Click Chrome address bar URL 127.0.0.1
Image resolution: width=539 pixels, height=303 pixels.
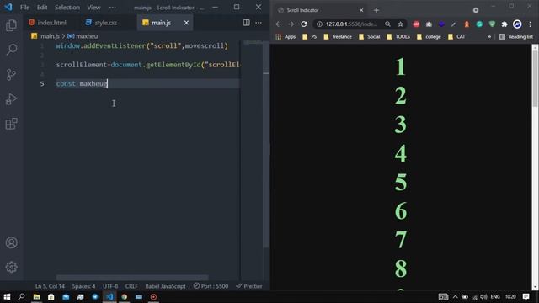pyautogui.click(x=351, y=24)
